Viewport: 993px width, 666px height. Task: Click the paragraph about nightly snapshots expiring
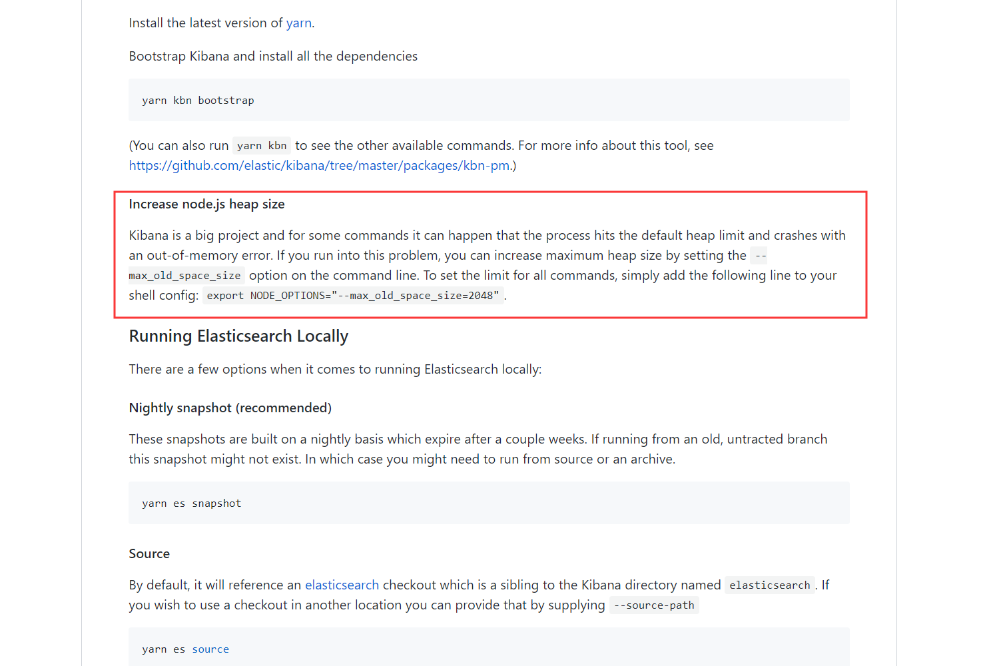[478, 449]
